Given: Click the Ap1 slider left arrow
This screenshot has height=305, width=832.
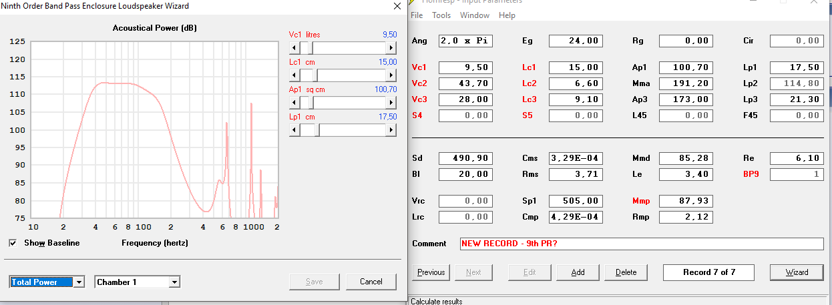Looking at the screenshot, I should (294, 103).
